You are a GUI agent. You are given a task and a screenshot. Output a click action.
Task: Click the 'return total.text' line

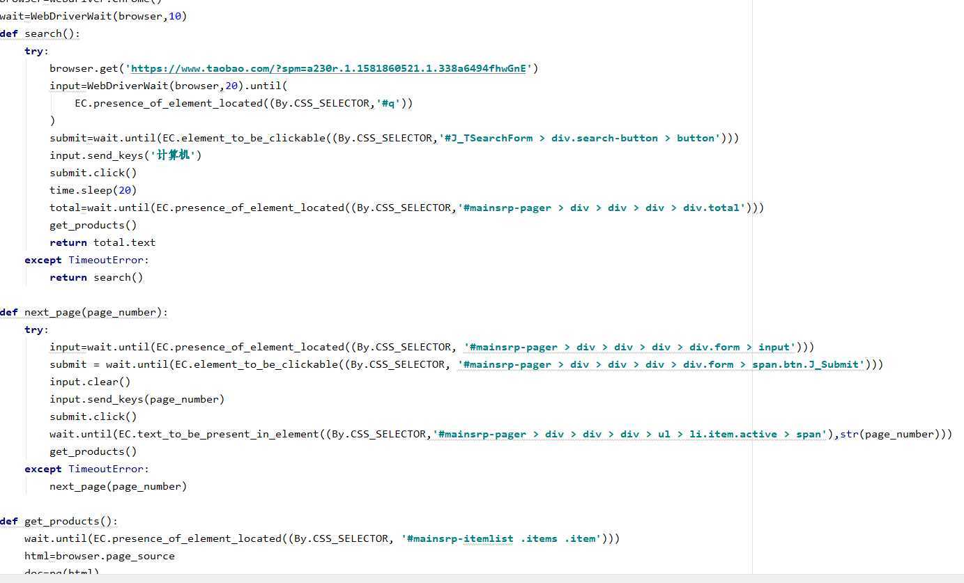(102, 242)
